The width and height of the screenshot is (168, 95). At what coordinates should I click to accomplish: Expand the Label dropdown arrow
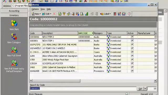110,14
